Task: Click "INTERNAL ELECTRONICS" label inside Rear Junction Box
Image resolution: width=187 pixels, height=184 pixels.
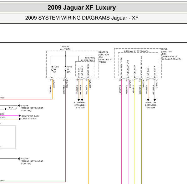Action: pos(136,51)
